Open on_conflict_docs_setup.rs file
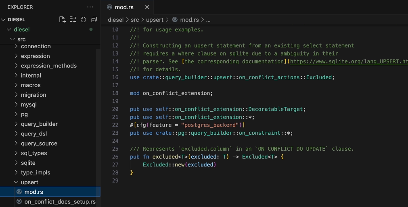 tap(60, 201)
